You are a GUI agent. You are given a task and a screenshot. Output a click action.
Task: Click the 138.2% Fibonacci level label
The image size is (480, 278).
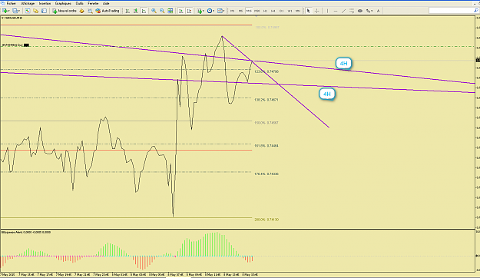(x=266, y=100)
